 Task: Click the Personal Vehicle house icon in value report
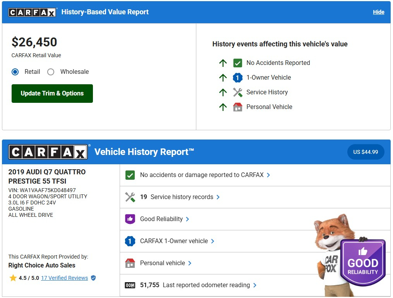coord(237,107)
